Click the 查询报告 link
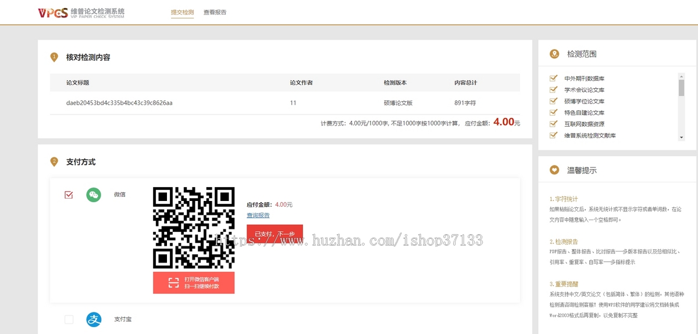Screen dimensions: 698x334 pos(258,216)
